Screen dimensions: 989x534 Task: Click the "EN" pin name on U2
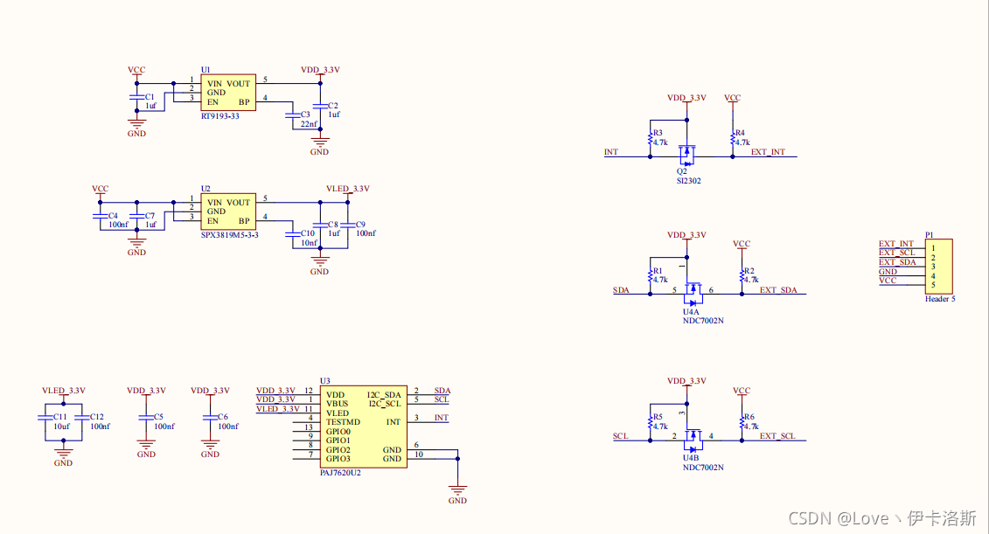[212, 221]
